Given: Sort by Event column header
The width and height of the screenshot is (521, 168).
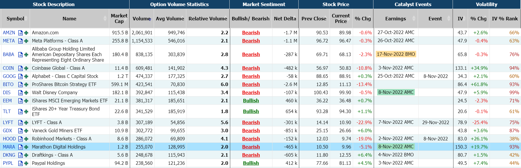Looking at the screenshot, I should coord(435,19).
